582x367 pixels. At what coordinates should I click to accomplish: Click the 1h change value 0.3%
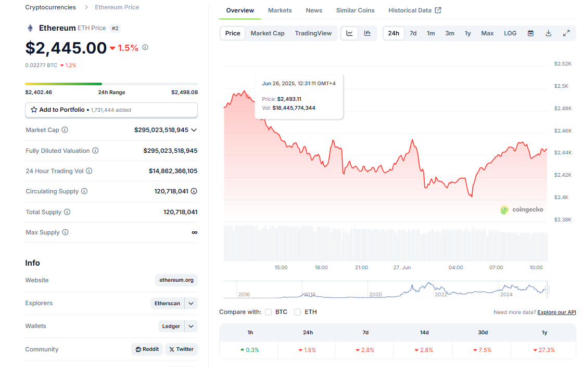(x=250, y=350)
